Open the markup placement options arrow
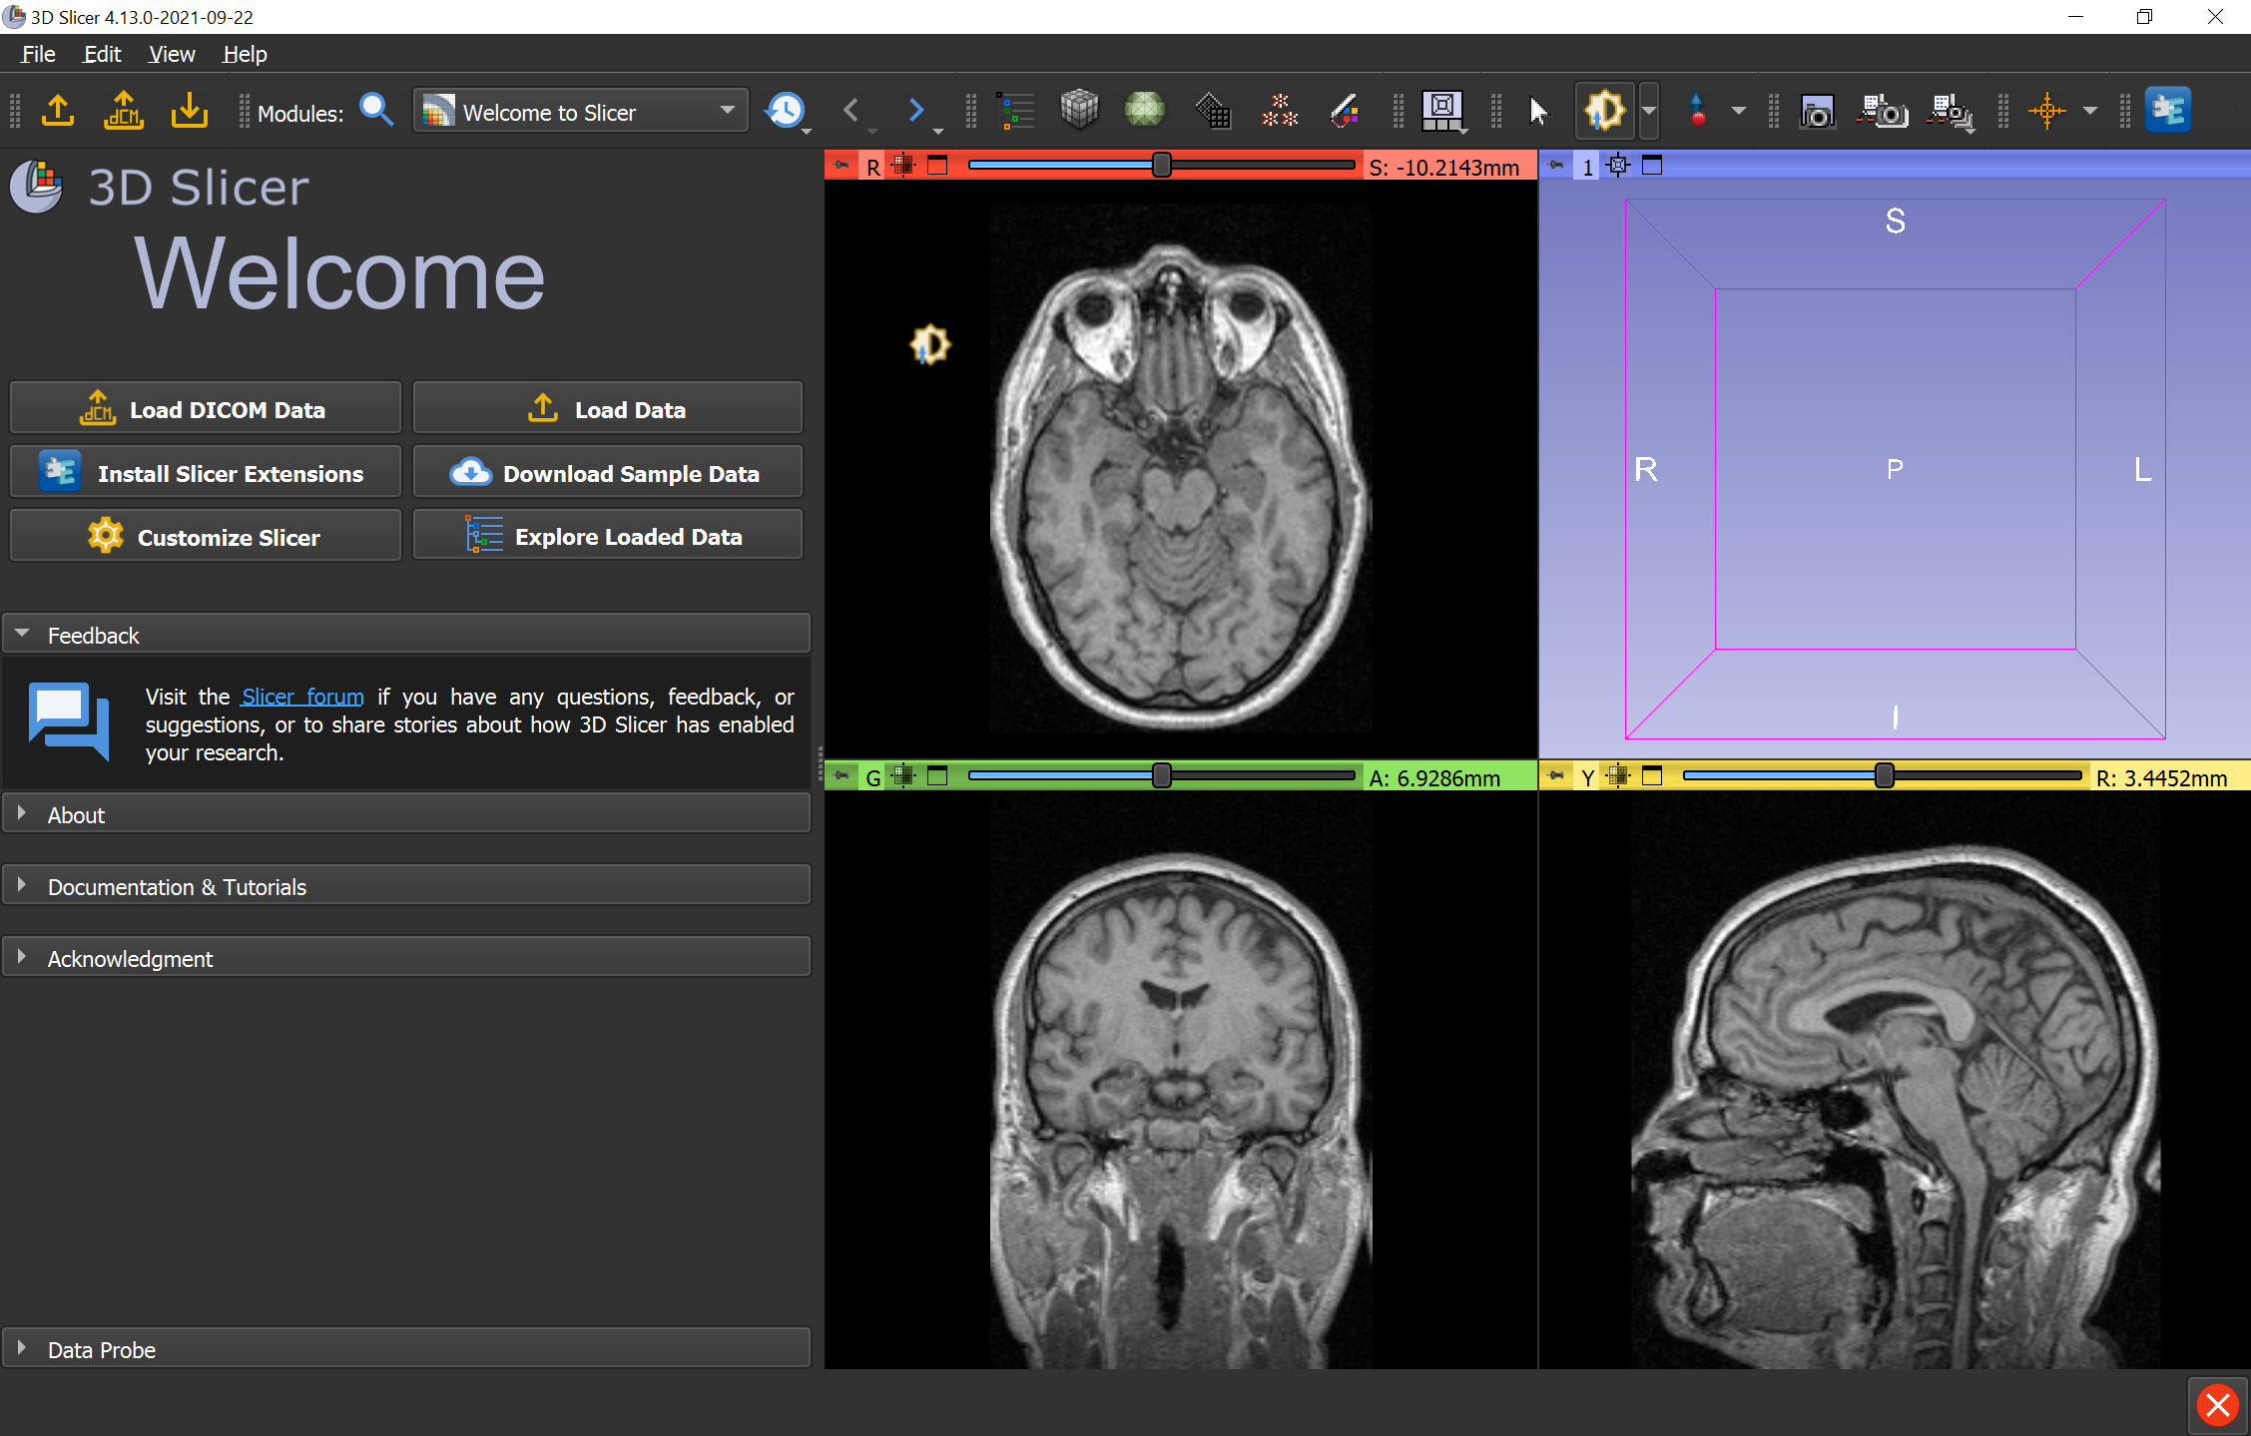2251x1436 pixels. click(1738, 111)
